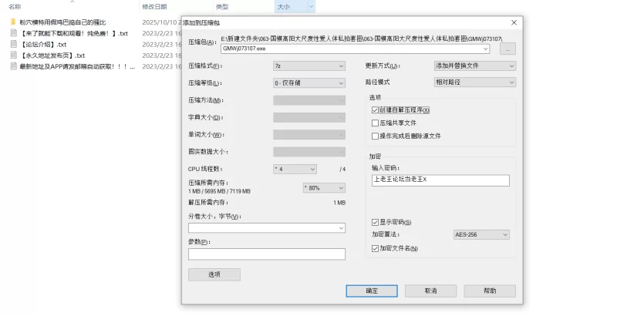This screenshot has height=316, width=617.
Task: Click the file icon of 【来了就能下载和观看！纯免费！】.txt
Action: pyautogui.click(x=13, y=33)
